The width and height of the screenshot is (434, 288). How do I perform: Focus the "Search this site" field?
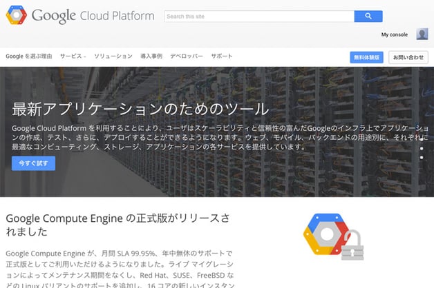coord(259,17)
